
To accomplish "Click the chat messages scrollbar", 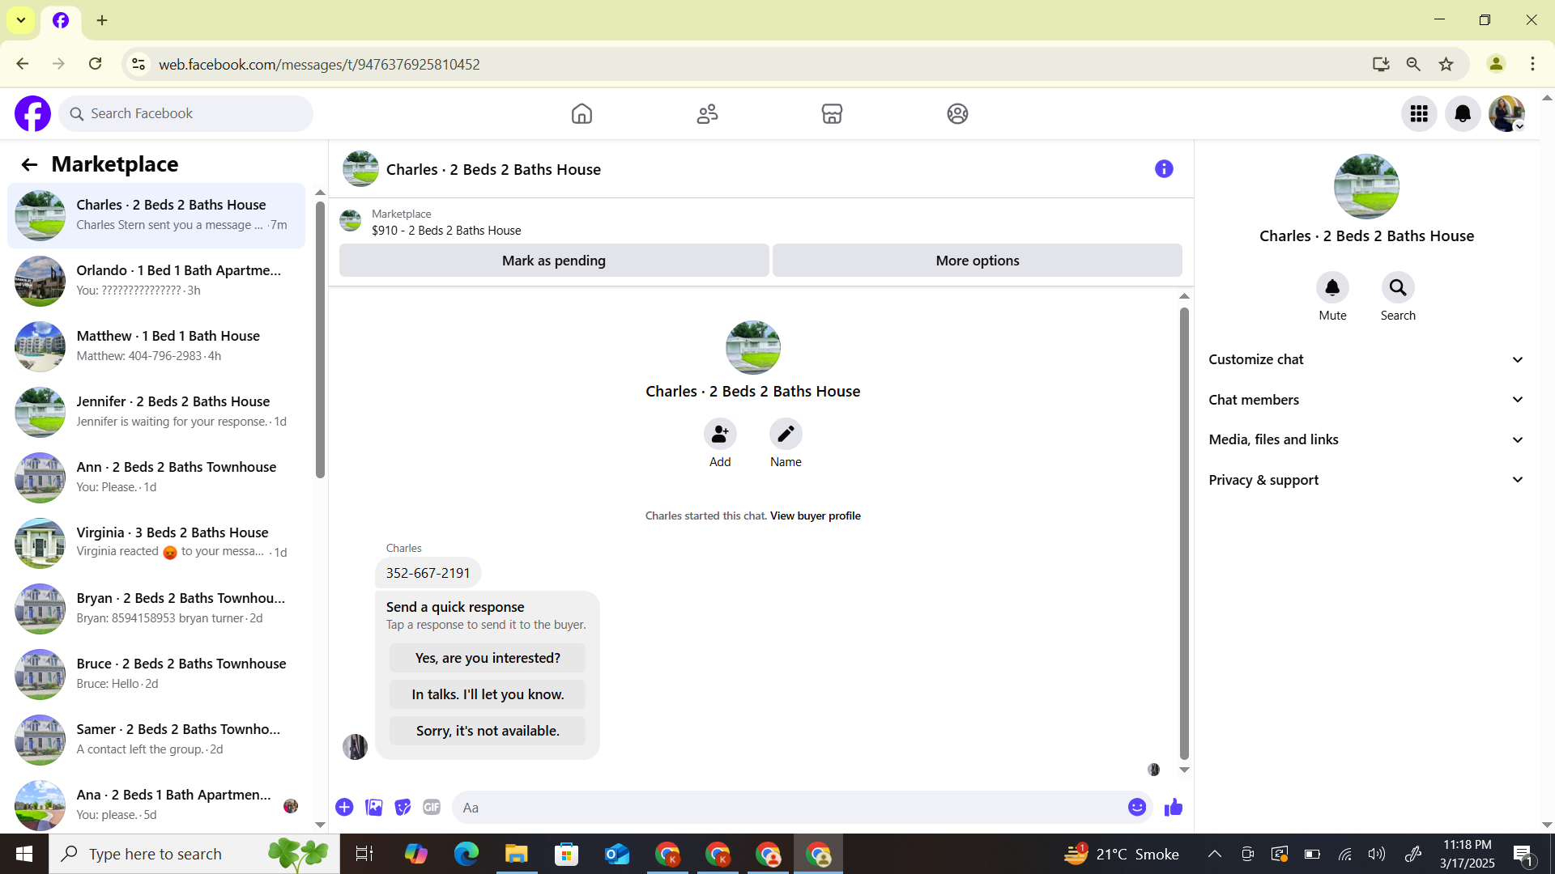I will click(x=1184, y=534).
